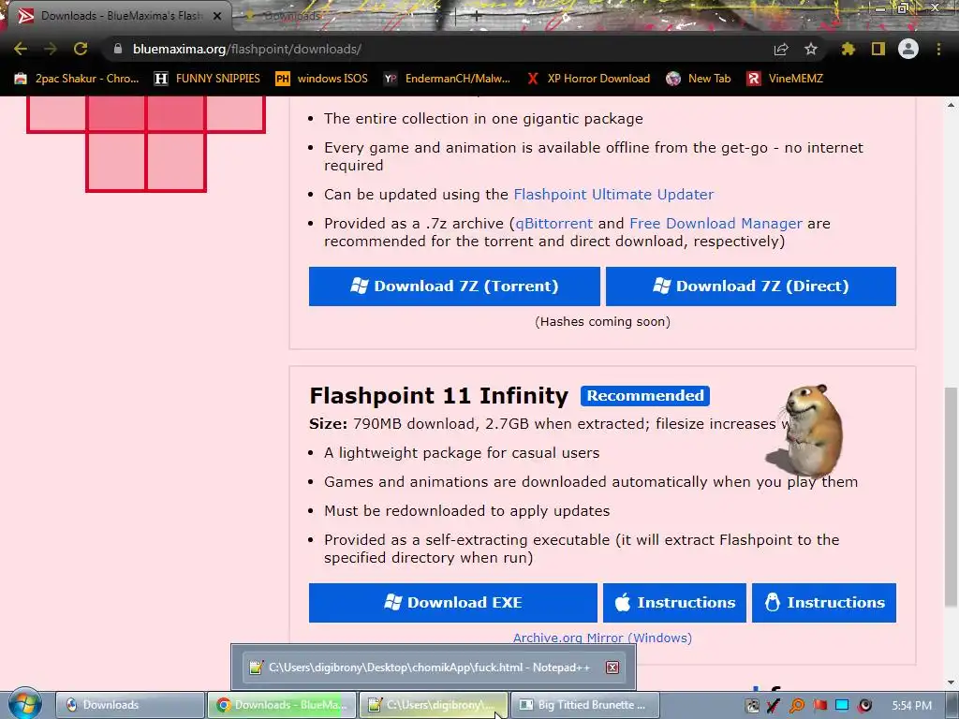Click Download 7Z (Torrent) button
This screenshot has height=719, width=959.
[x=454, y=286]
